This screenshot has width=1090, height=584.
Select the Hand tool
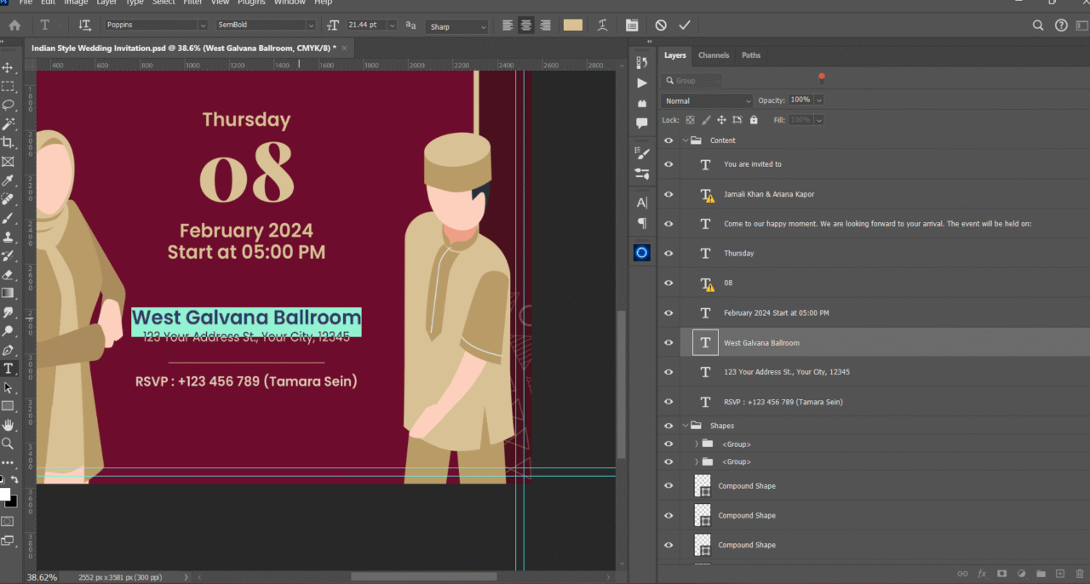click(8, 425)
